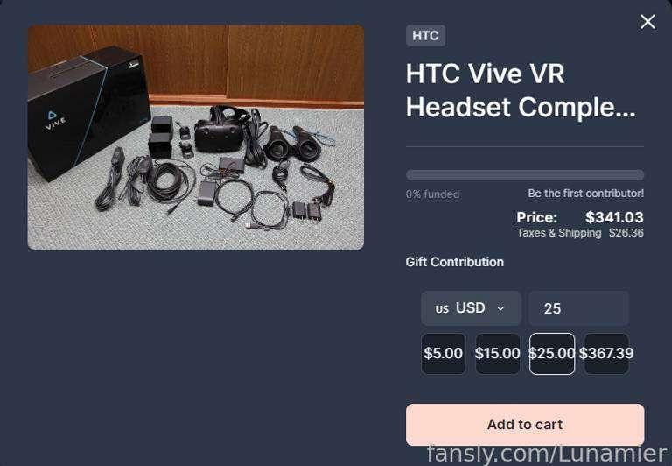Select the $5.00 contribution amount
The image size is (672, 466).
[443, 354]
